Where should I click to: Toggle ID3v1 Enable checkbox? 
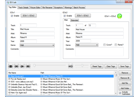tap(12, 16)
